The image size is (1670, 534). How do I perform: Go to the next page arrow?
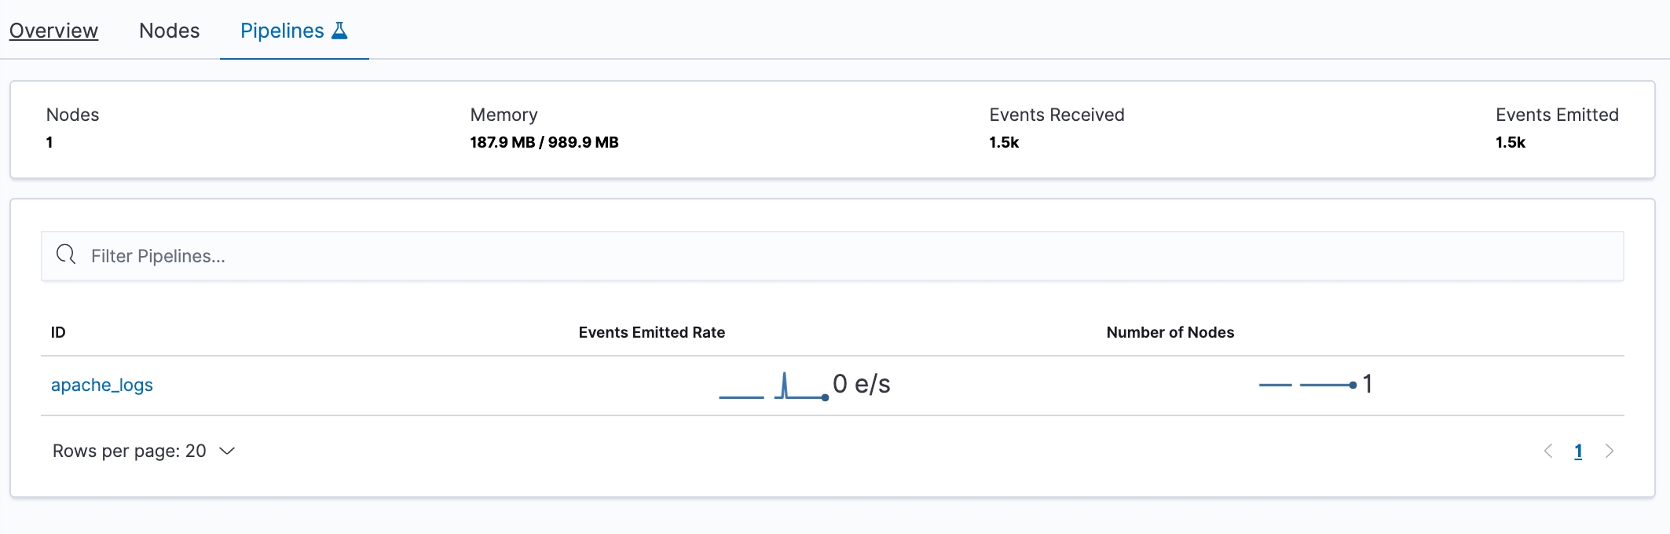[x=1609, y=451]
